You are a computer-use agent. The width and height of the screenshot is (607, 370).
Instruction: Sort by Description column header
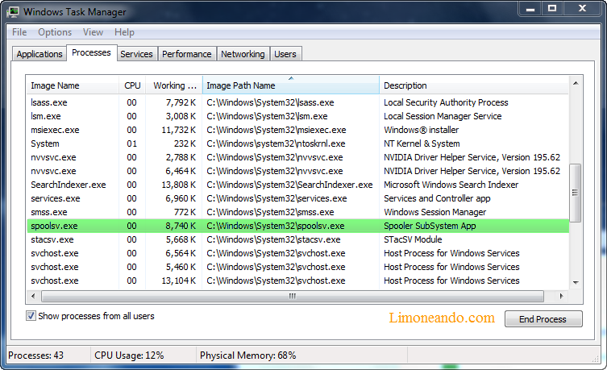point(474,85)
